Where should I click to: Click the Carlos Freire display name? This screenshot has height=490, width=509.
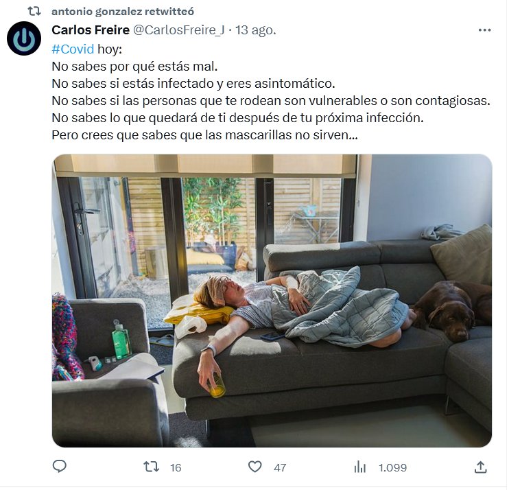click(91, 30)
